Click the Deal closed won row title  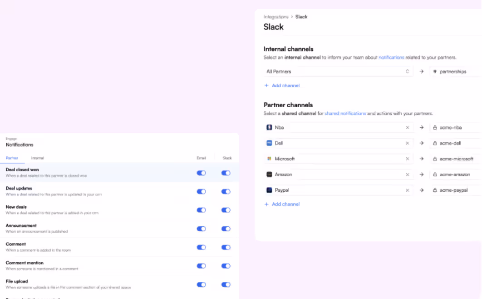click(x=22, y=169)
